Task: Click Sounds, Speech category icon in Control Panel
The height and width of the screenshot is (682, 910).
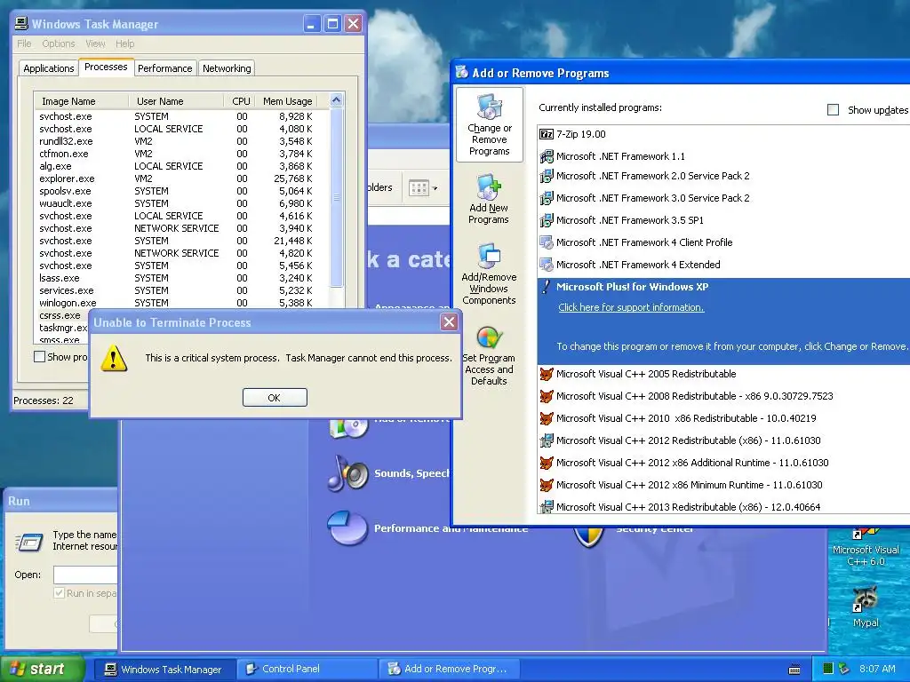Action: [x=347, y=474]
